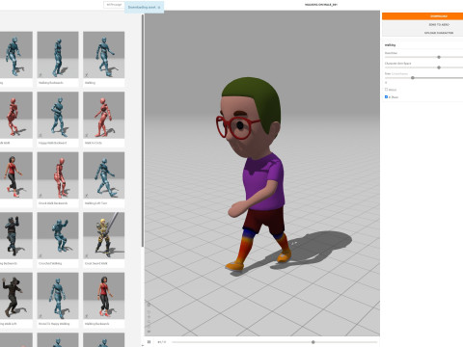Select the Walking Left Turn thumbnail
The height and width of the screenshot is (347, 463).
point(104,175)
